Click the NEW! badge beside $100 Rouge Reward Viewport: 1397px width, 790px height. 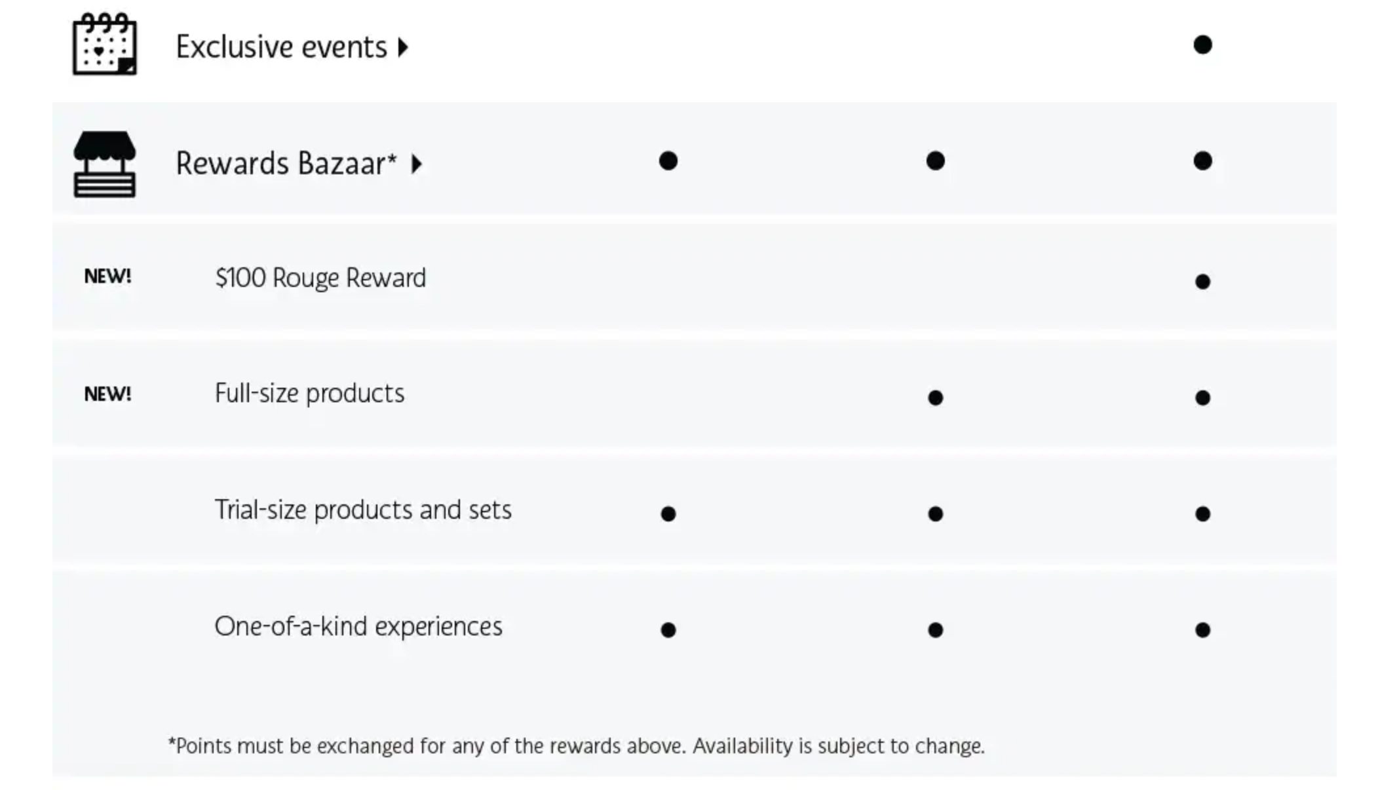[107, 276]
